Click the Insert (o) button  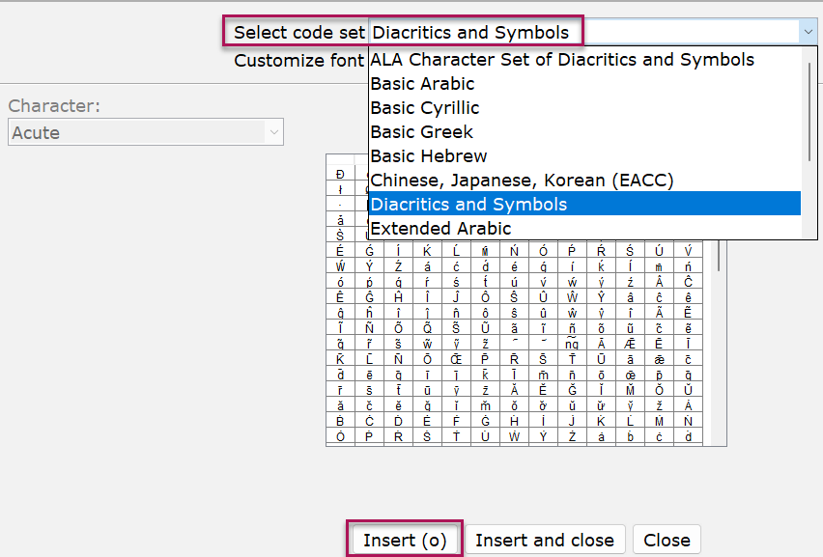405,540
